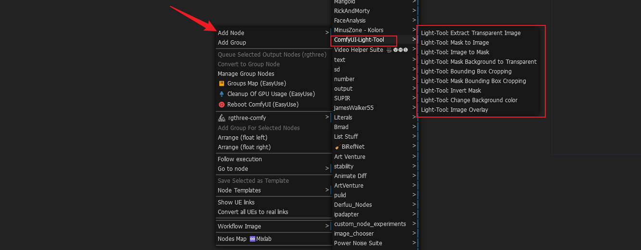Image resolution: width=641 pixels, height=250 pixels.
Task: Expand the Workflow Image submenu
Action: 274,226
